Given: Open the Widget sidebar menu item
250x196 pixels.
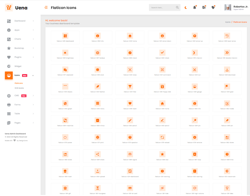Looking at the screenshot, I should tap(18, 66).
